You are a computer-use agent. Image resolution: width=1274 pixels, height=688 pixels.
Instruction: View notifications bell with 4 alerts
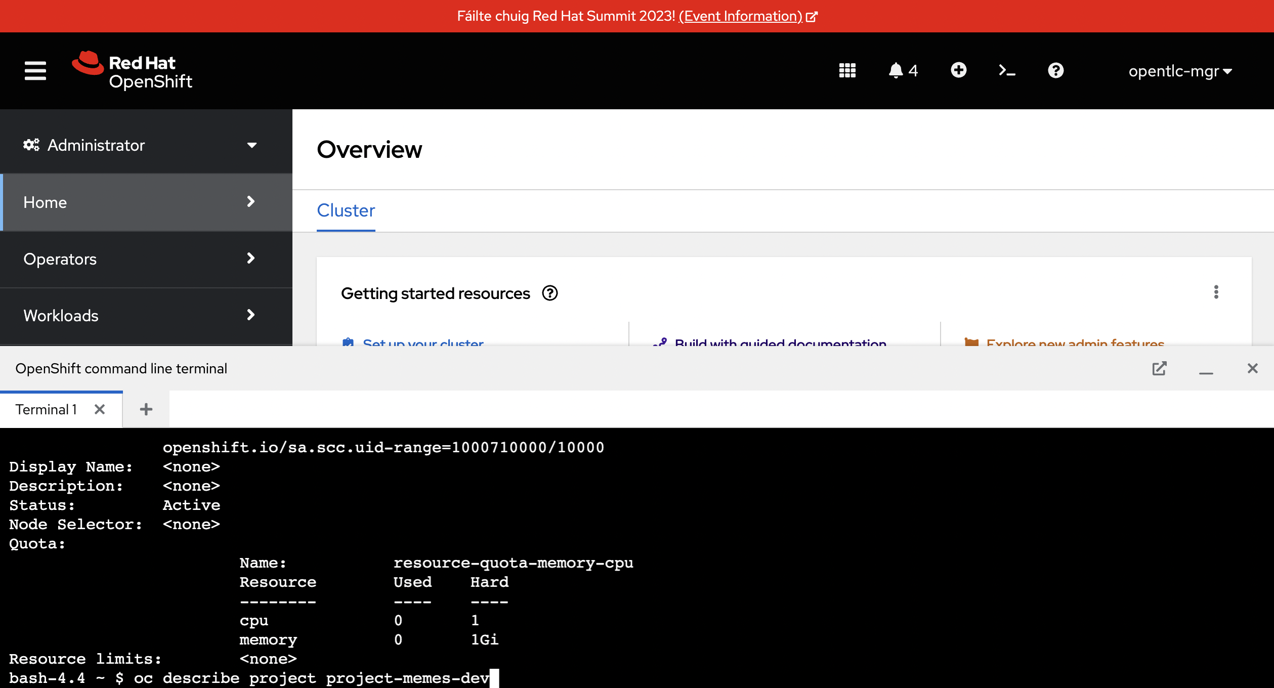tap(903, 70)
